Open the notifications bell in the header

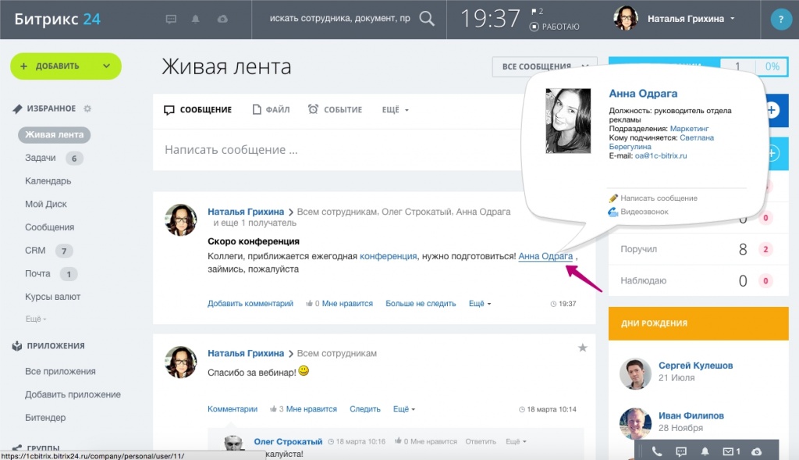point(196,19)
